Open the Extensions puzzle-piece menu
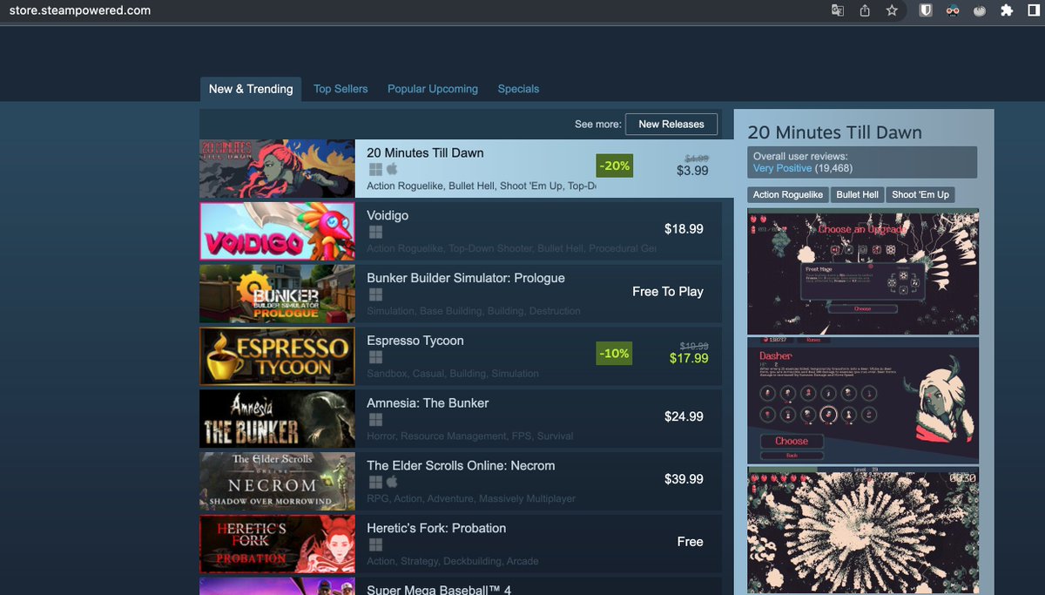Screen dimensions: 1045x595 [x=1007, y=10]
